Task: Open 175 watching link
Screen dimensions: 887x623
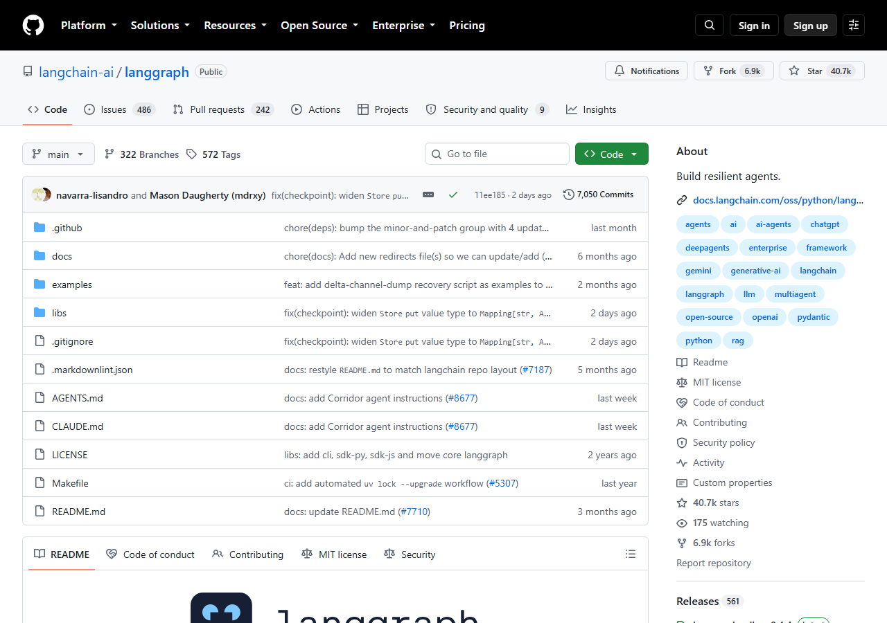Action: [712, 523]
